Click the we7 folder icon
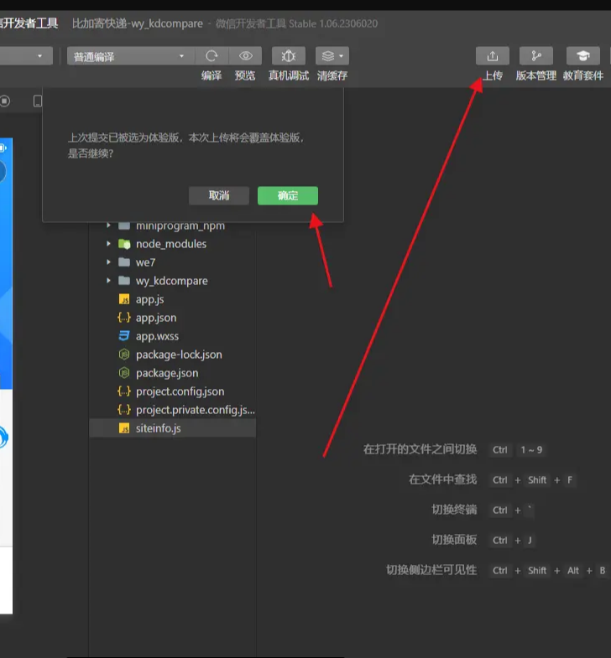The width and height of the screenshot is (611, 658). (x=124, y=262)
